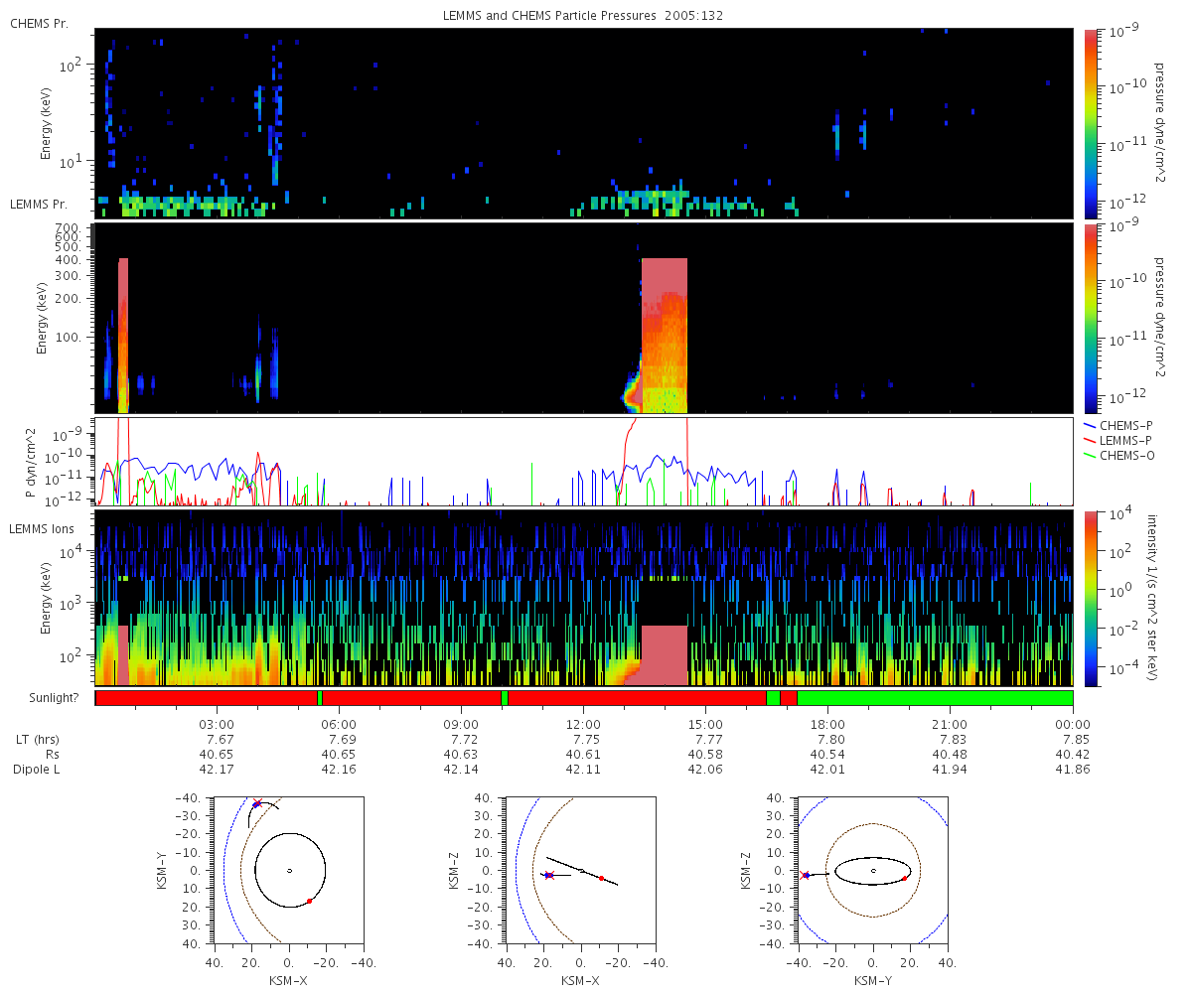Open the KSM-X versus KSM-Z orbit plot
Screen dimensions: 1192x993
point(580,870)
